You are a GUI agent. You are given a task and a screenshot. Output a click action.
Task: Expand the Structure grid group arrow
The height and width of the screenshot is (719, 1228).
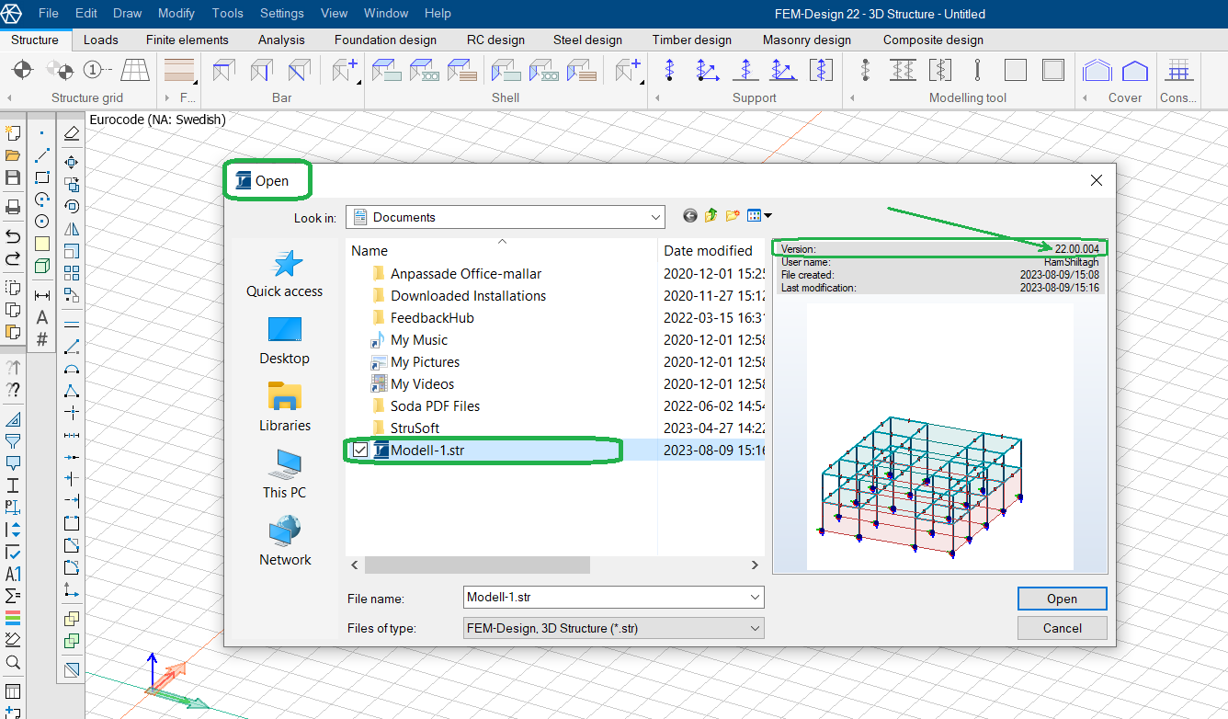9,97
